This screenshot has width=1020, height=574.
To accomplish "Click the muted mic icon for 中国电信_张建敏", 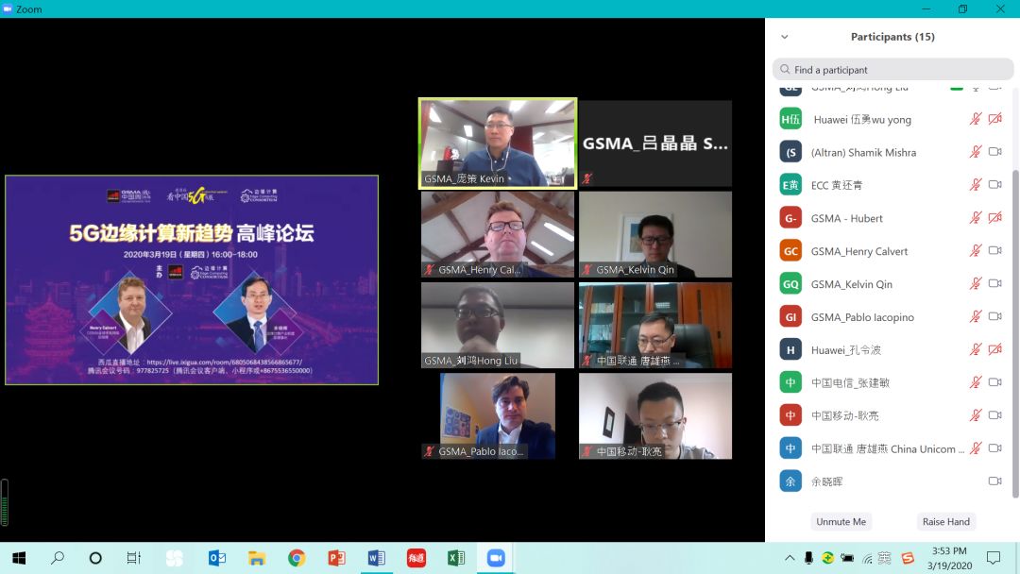I will pyautogui.click(x=975, y=382).
